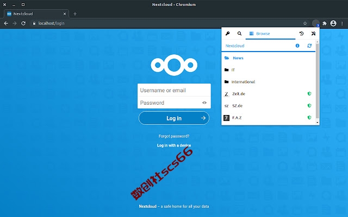Refresh the Nextcloud server entries

coord(309,46)
